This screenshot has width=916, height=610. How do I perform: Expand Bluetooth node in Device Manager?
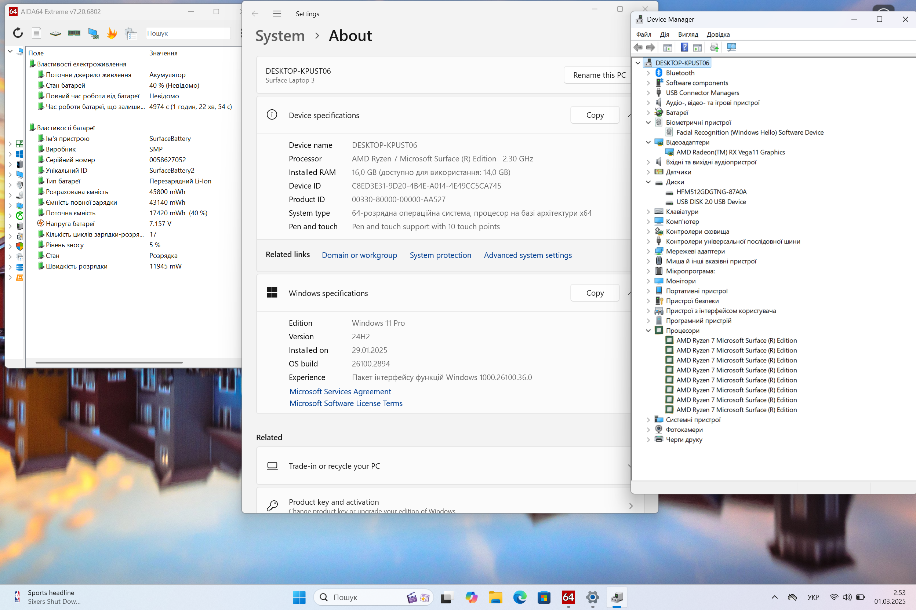(x=648, y=73)
